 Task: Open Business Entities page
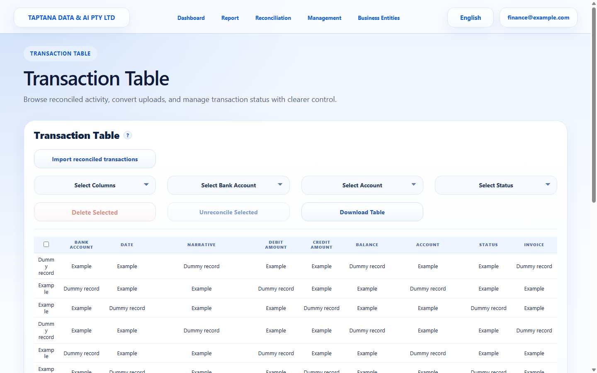379,18
